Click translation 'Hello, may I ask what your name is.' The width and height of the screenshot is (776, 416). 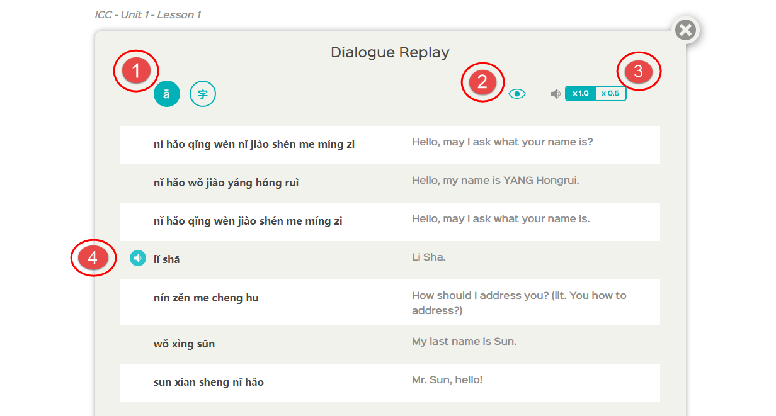pyautogui.click(x=501, y=219)
